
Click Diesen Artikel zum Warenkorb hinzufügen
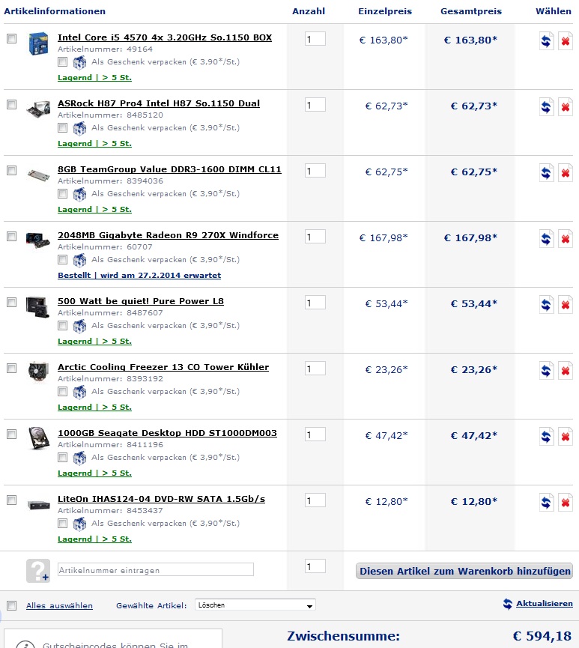[464, 571]
